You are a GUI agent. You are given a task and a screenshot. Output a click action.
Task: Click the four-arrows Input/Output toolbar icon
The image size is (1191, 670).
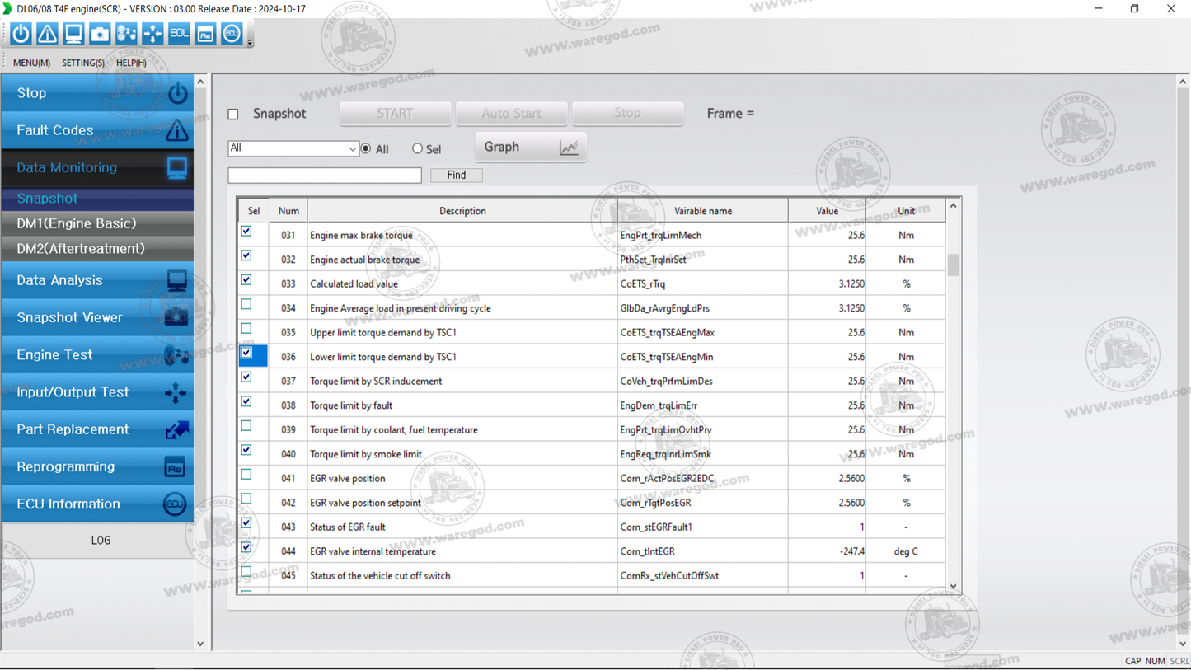(152, 34)
